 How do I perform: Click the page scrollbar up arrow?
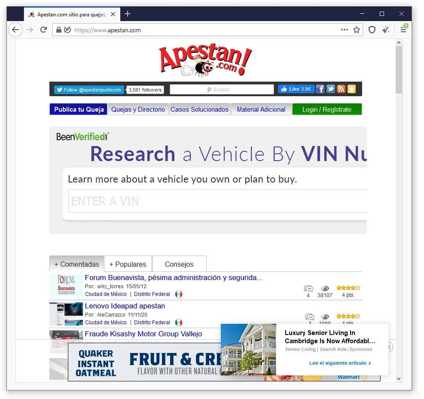tap(399, 43)
